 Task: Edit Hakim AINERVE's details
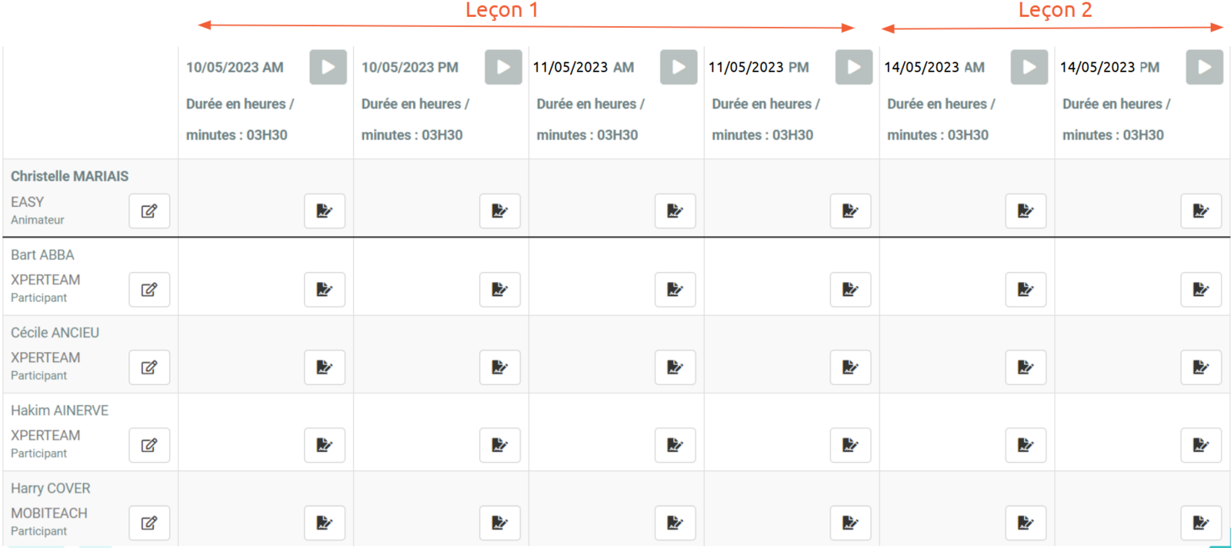(x=149, y=445)
